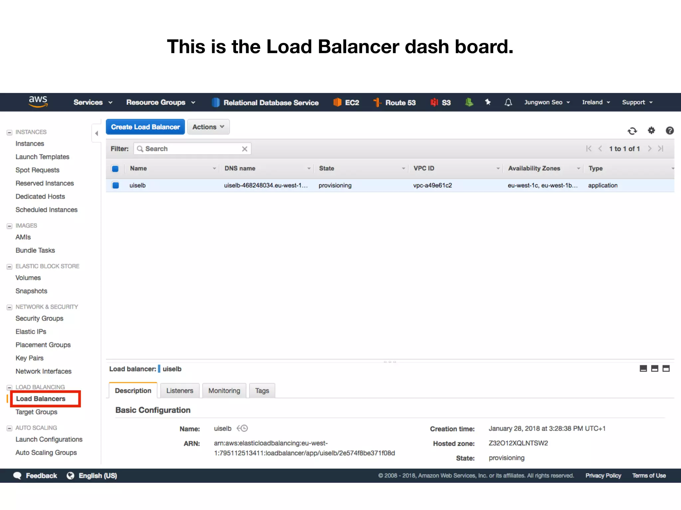Collapse the NETWORK & SECURITY section
The width and height of the screenshot is (681, 510).
pos(9,307)
